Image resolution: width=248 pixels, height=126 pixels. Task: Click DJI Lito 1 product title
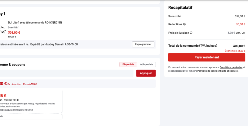click(35, 23)
